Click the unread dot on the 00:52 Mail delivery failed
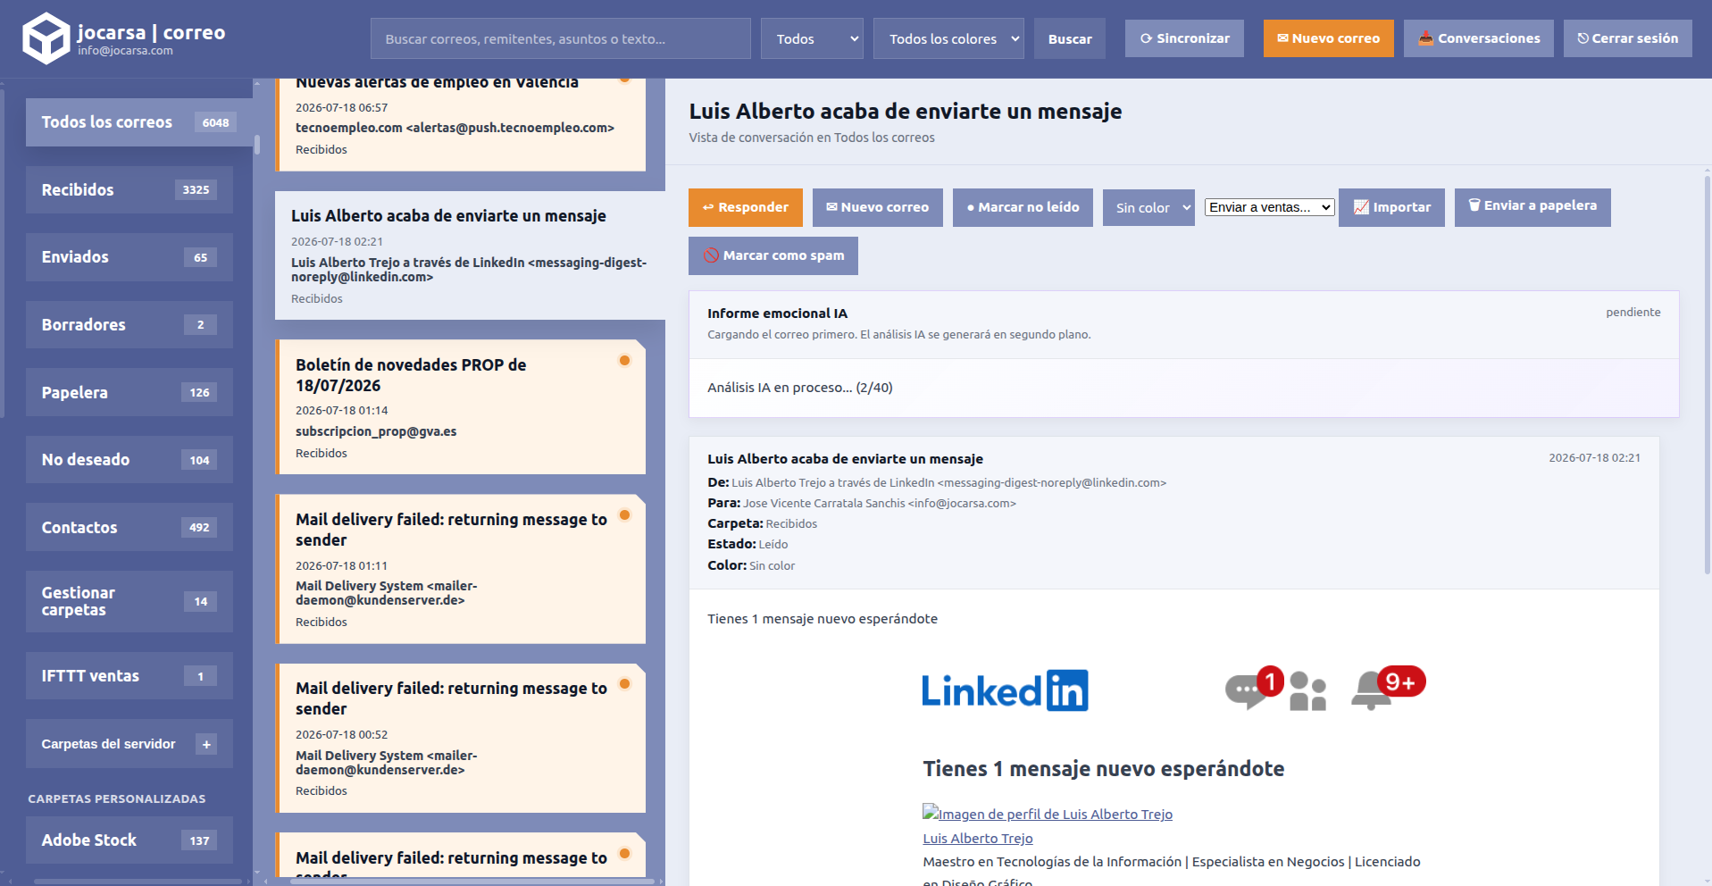 pyautogui.click(x=625, y=684)
